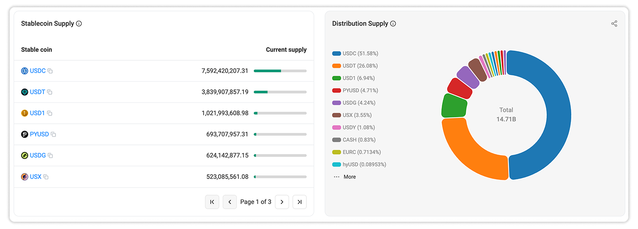The width and height of the screenshot is (638, 229).
Task: Toggle USX (3.55%) legend entry
Action: click(x=352, y=115)
